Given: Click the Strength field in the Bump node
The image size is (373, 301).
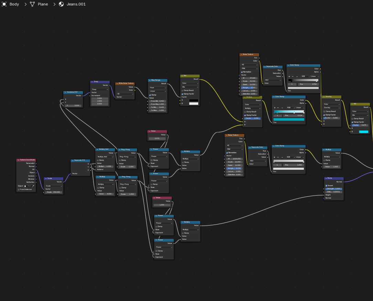Looking at the screenshot, I should 333,189.
